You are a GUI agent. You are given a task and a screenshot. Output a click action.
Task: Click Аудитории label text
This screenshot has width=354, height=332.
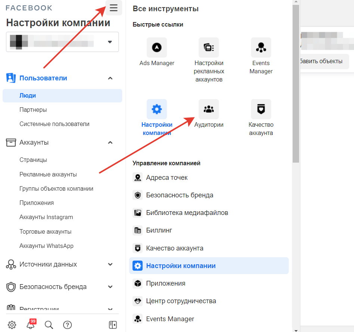point(209,124)
